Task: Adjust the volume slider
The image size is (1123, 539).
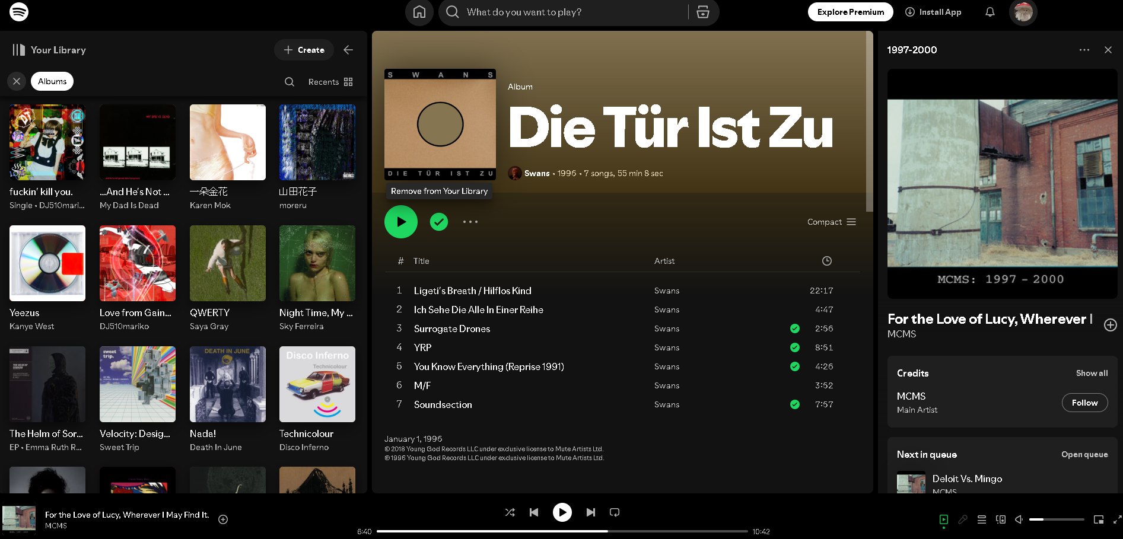Action: point(1057,519)
